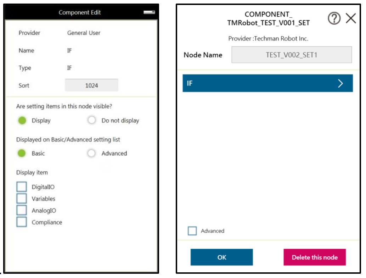Select the Do not display option

click(91, 120)
